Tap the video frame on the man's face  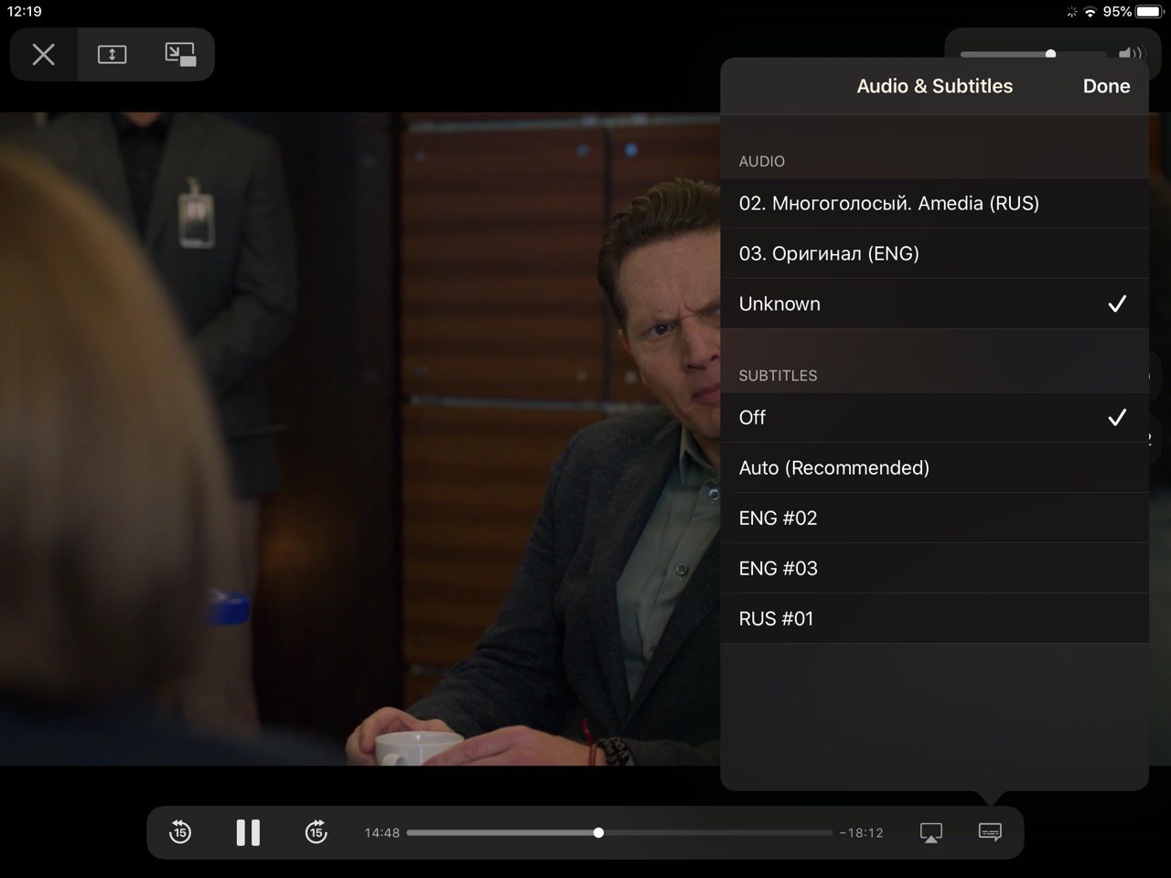pyautogui.click(x=672, y=338)
